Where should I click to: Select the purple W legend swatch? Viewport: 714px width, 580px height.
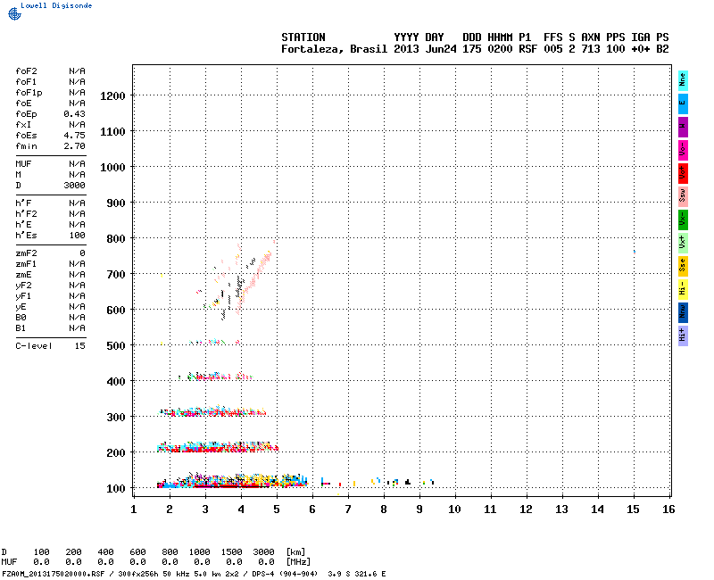tap(683, 127)
